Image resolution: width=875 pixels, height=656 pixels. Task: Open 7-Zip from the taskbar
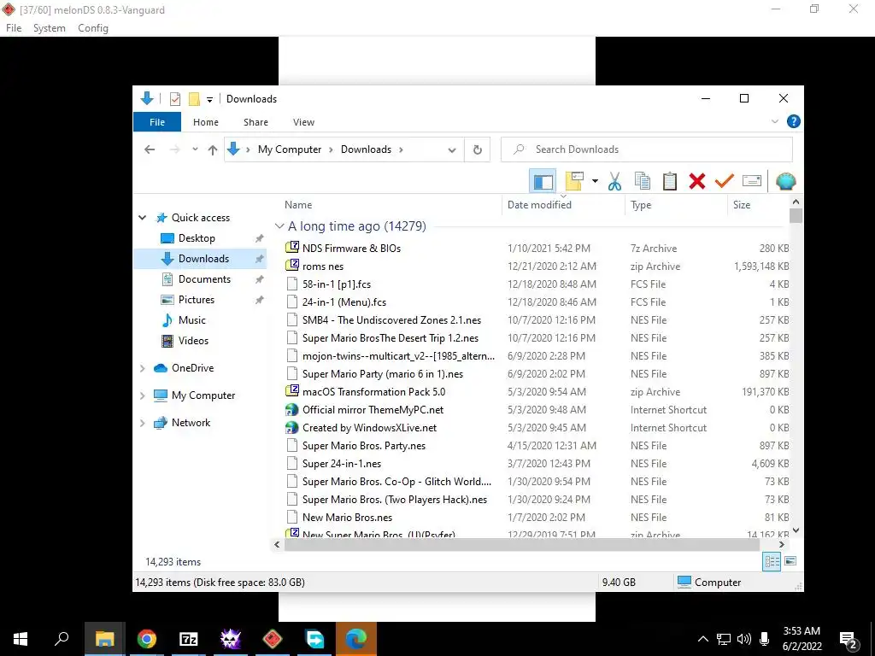point(189,639)
